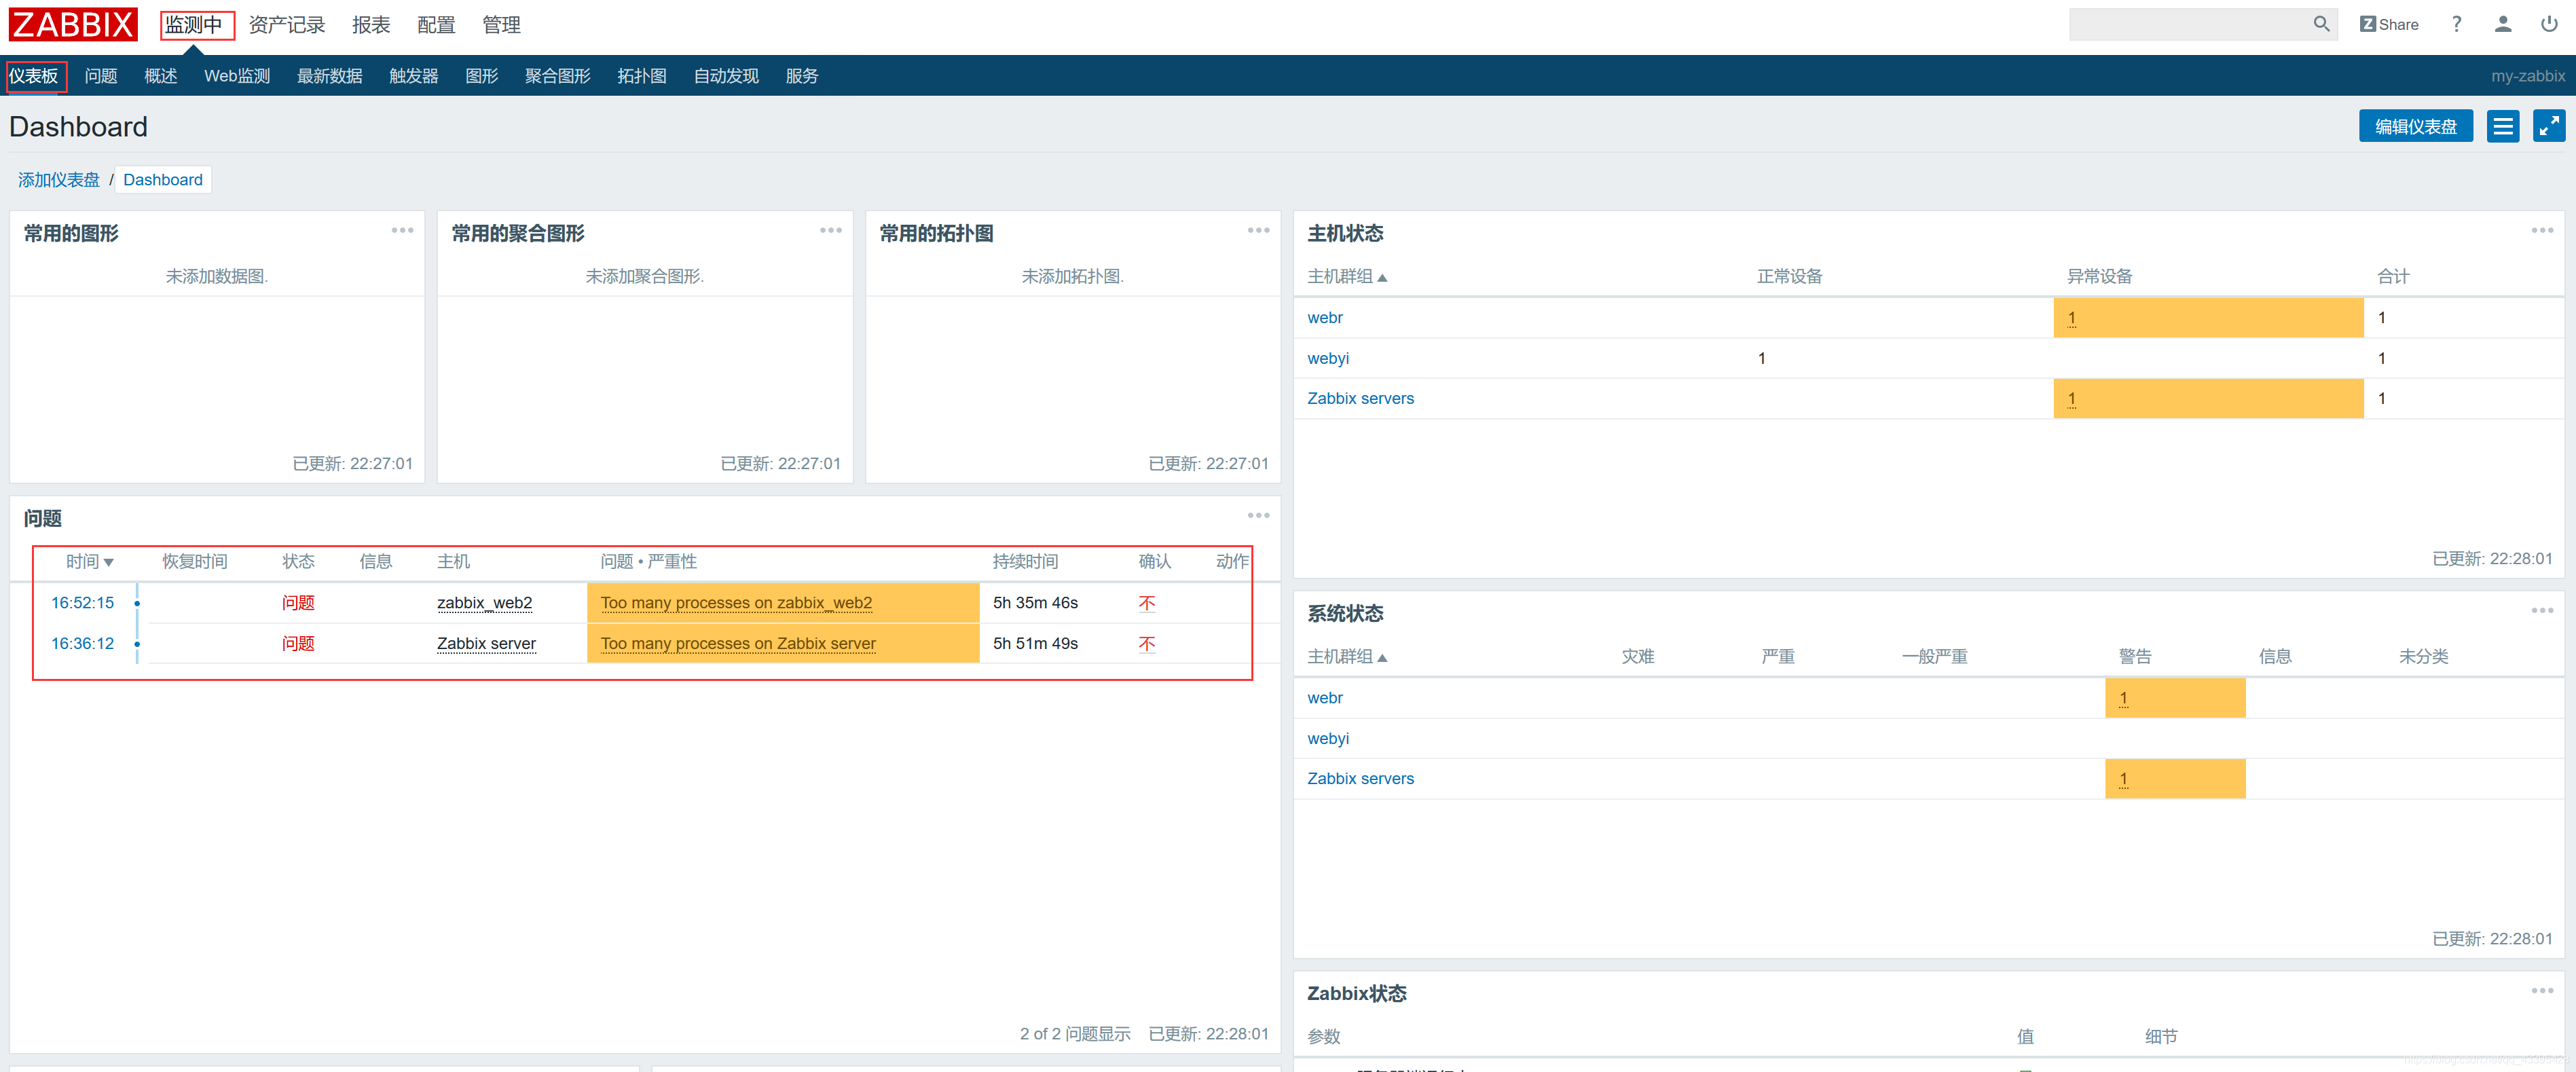
Task: Click host Zabbix server in problems
Action: pos(486,644)
